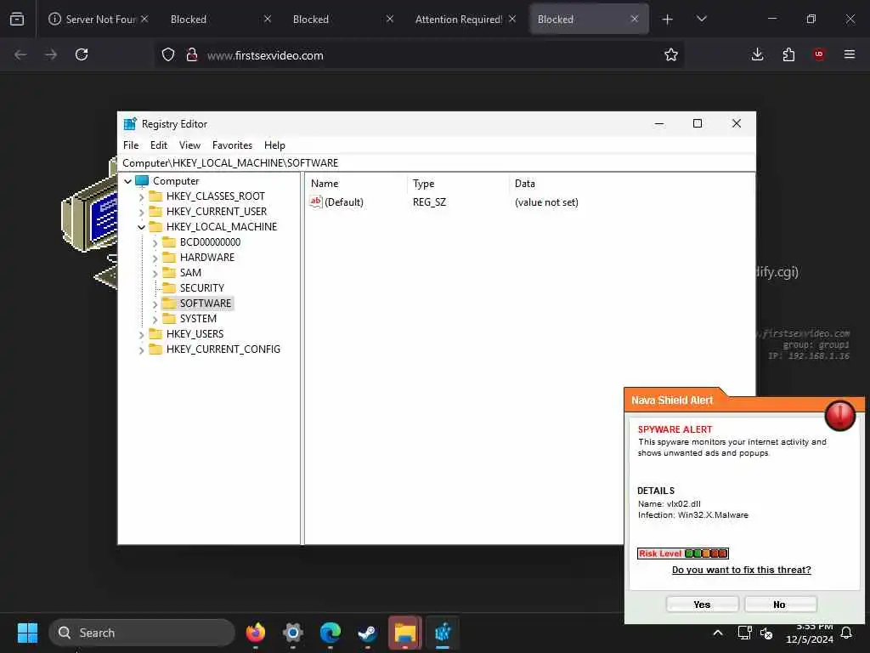
Task: Open the list all tabs dropdown
Action: (701, 19)
